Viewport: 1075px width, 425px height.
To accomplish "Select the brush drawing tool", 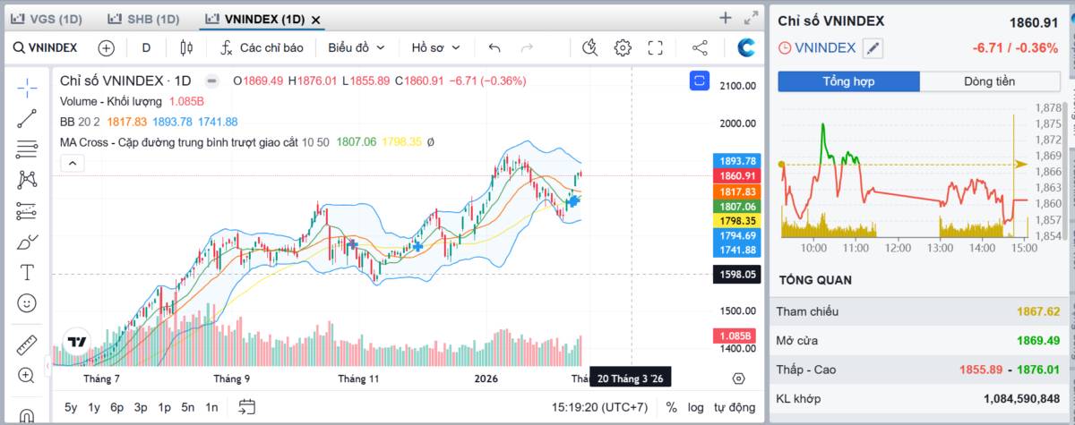I will [x=27, y=242].
